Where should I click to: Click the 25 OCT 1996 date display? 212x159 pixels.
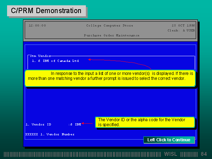click(183, 25)
